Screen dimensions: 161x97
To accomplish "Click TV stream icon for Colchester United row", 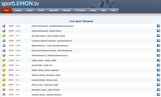I will click(158, 41).
